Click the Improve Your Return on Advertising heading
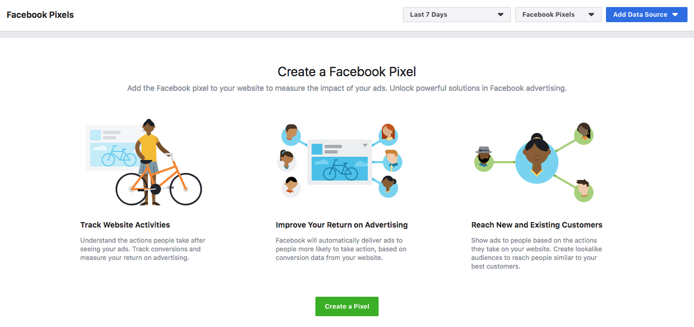Viewport: 694px width, 327px height. (342, 225)
